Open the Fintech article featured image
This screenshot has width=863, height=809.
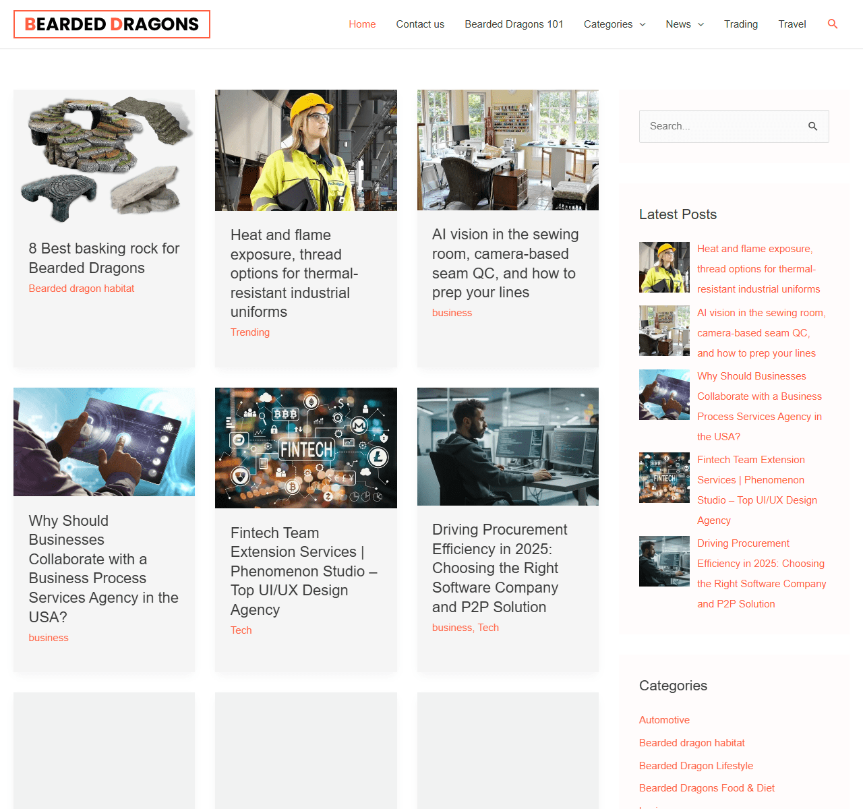coord(305,448)
